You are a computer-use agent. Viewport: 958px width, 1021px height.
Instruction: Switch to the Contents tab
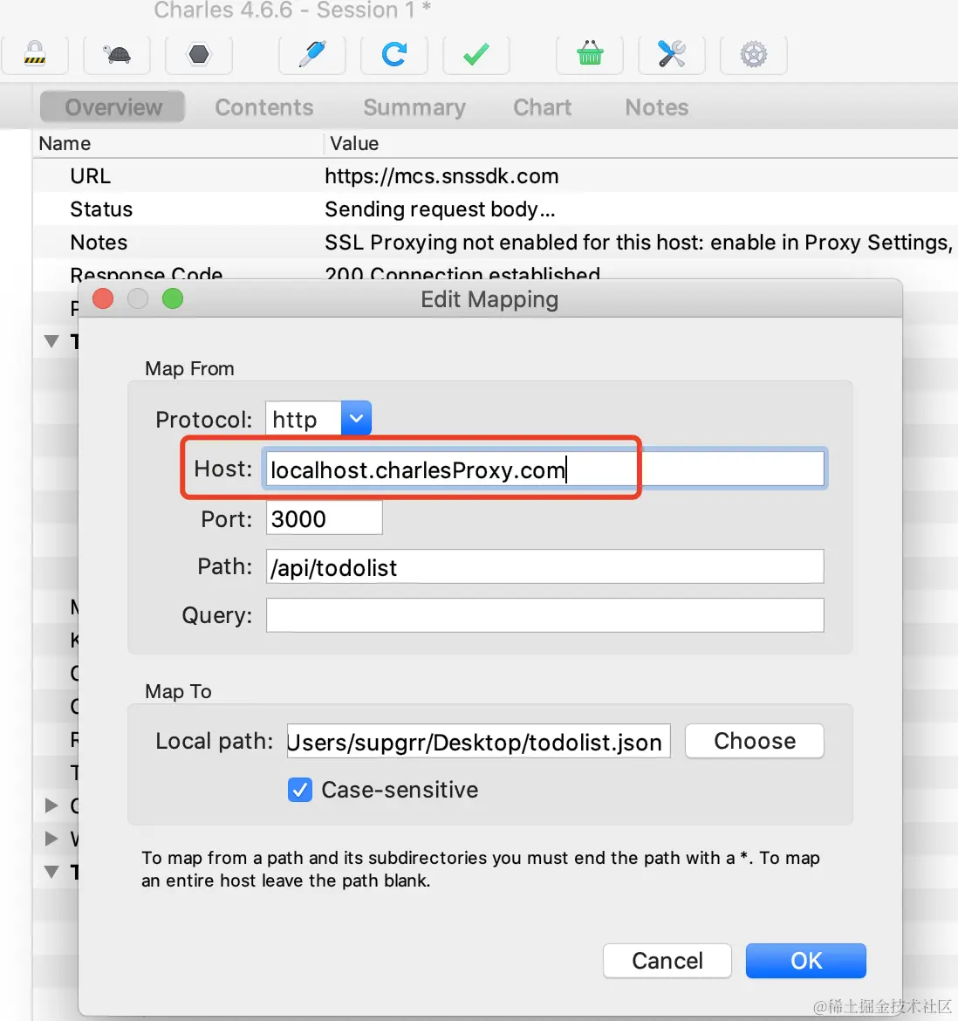[264, 107]
